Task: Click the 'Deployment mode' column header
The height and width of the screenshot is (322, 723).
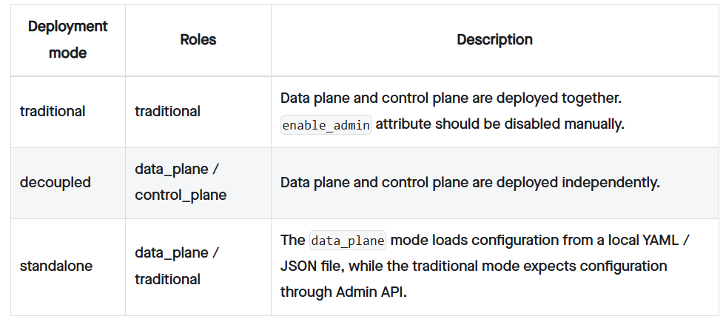Action: point(67,39)
